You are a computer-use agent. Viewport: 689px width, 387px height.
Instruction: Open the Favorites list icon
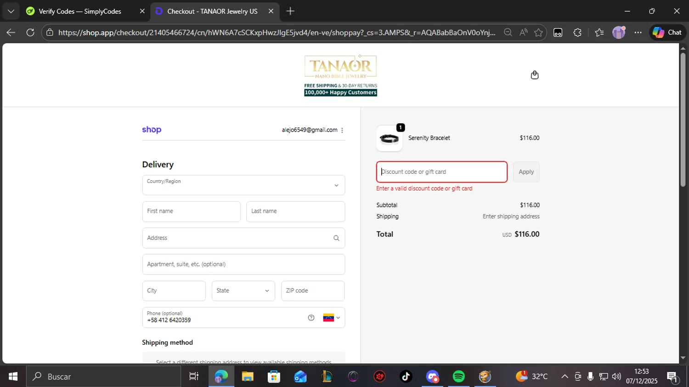[599, 33]
